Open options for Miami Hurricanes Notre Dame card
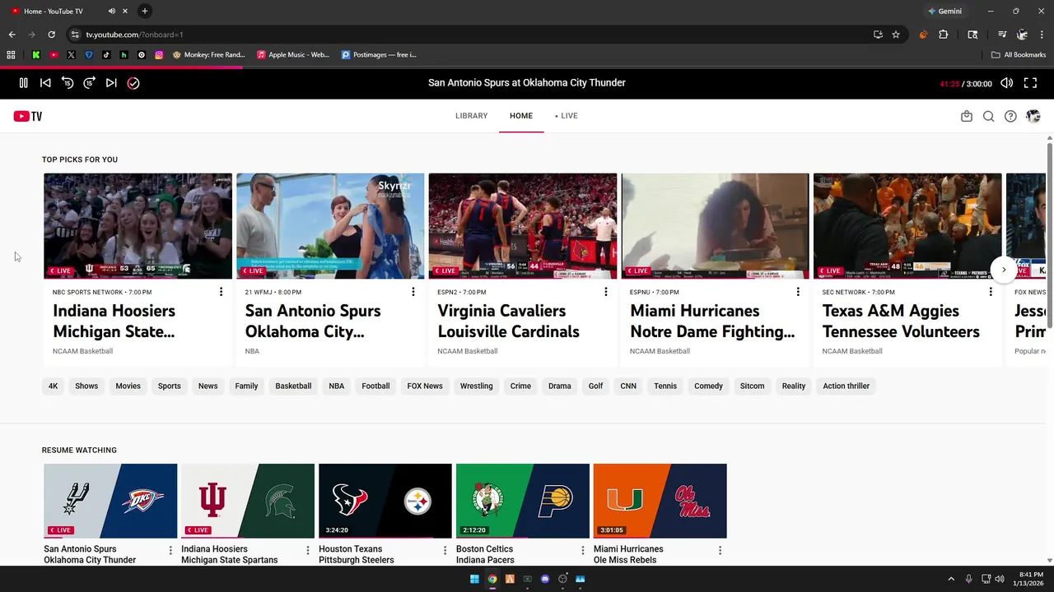 798,292
